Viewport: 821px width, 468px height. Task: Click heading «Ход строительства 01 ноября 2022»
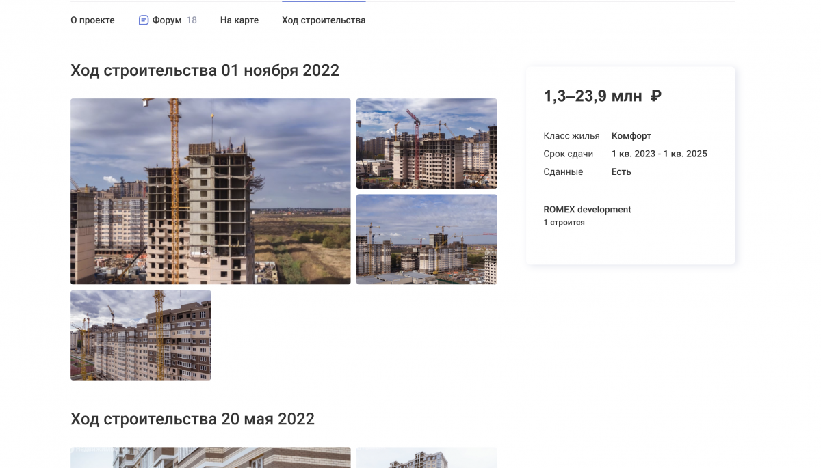pyautogui.click(x=205, y=70)
